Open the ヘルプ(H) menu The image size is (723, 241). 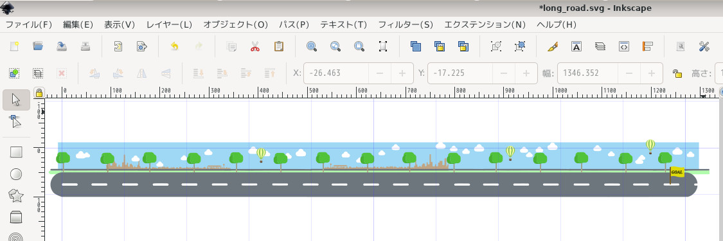pos(557,24)
